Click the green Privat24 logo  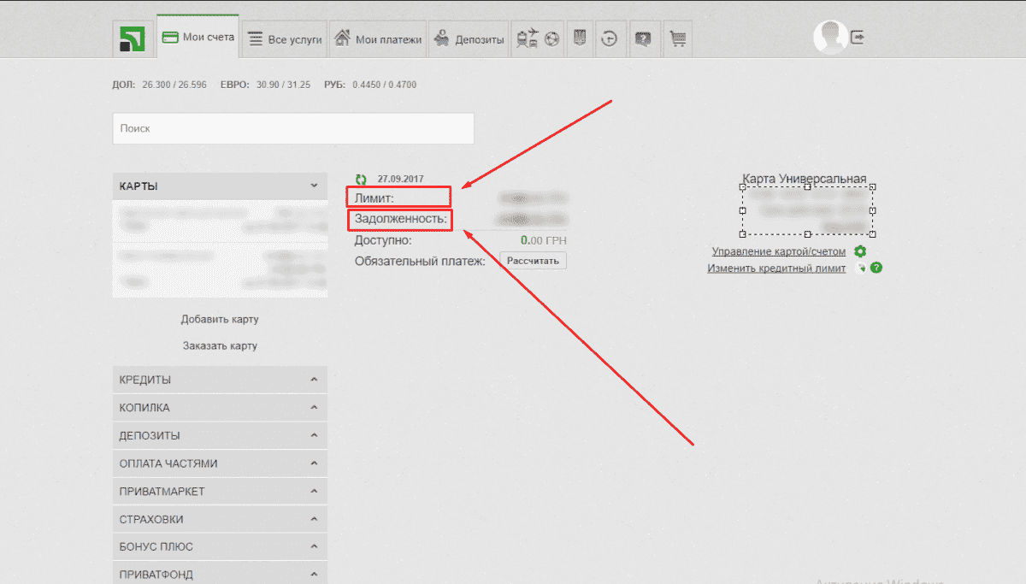pos(132,38)
